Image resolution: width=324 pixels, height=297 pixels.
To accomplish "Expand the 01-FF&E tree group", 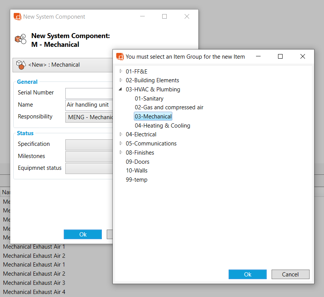I will [121, 71].
